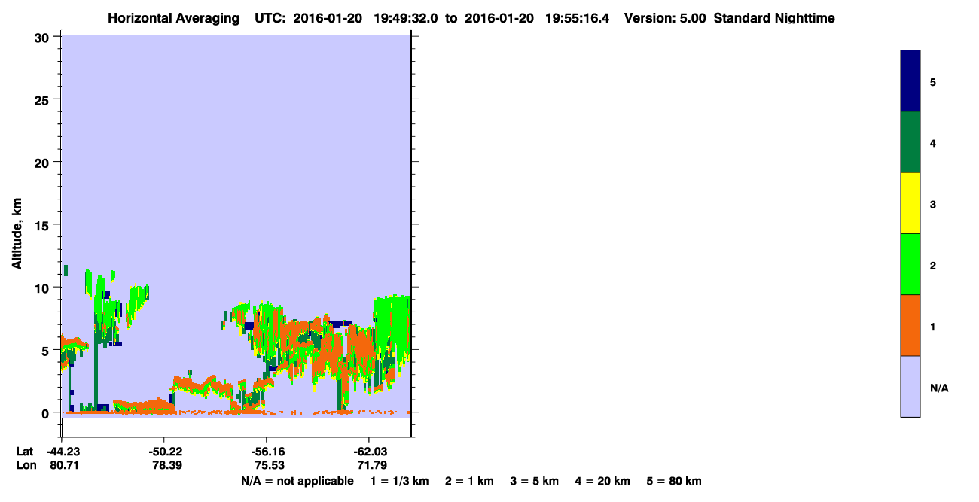979x502 pixels.
Task: Click the y-axis tick label 25
Action: (44, 99)
